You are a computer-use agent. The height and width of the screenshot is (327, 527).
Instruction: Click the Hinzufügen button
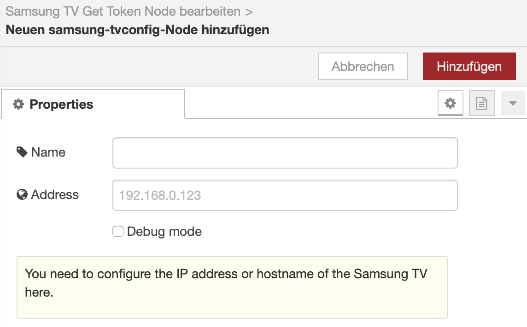pyautogui.click(x=469, y=66)
